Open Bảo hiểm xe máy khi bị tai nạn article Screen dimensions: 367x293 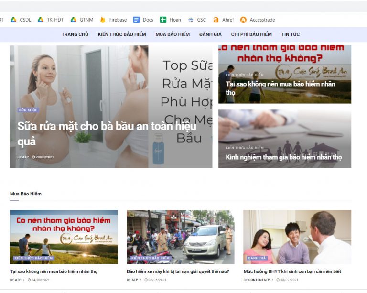[178, 271]
